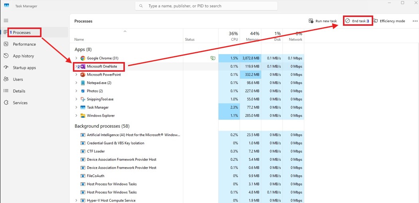Click Windows Explorer's 285.0 MB memory value
The image size is (419, 203).
[250, 115]
